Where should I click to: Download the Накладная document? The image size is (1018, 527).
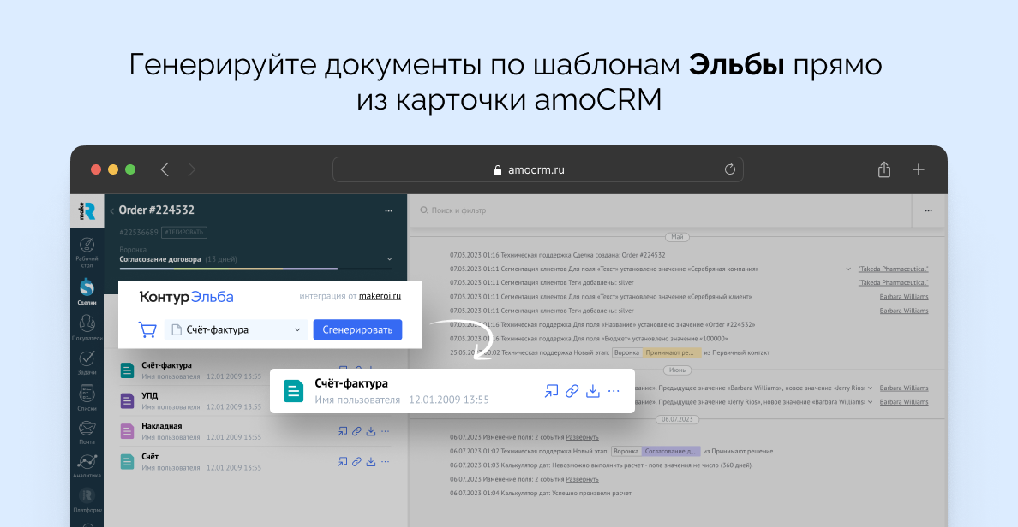[371, 431]
